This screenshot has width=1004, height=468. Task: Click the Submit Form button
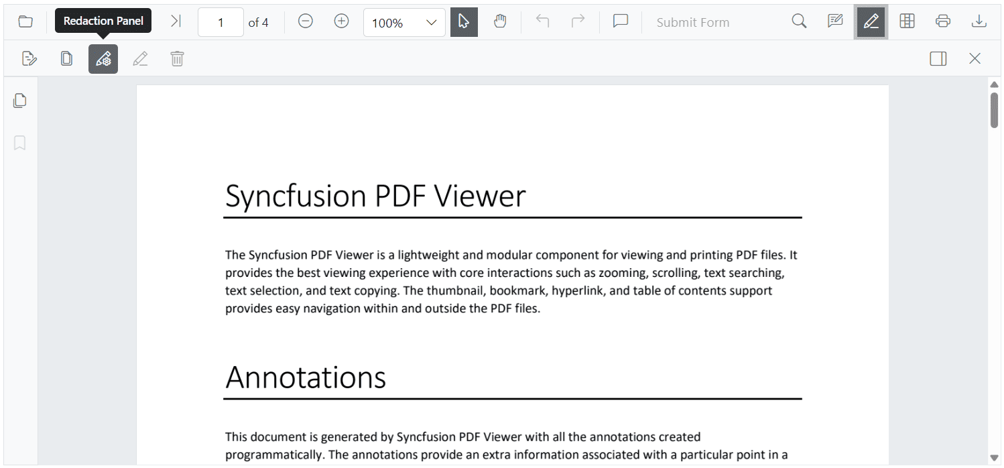(693, 22)
